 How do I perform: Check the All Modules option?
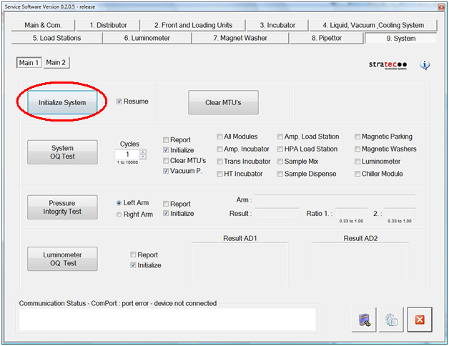pos(218,137)
